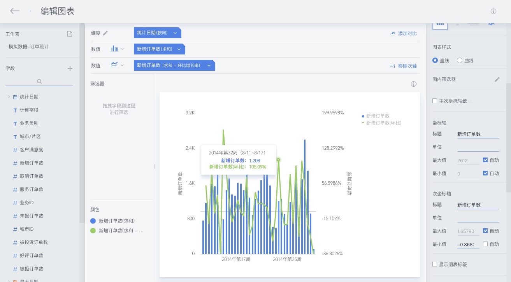The image size is (511, 282).
Task: Click 添加对比 link
Action: [403, 33]
